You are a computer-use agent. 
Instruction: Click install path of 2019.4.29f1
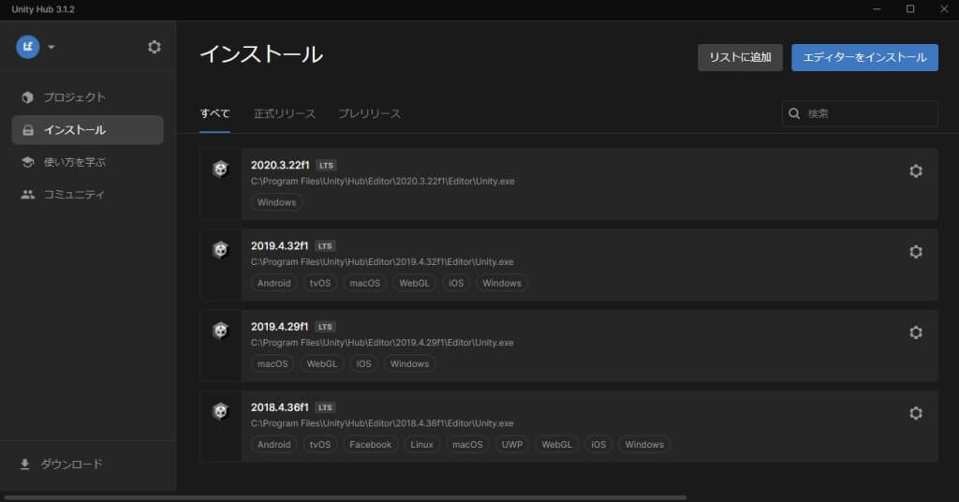click(x=382, y=343)
